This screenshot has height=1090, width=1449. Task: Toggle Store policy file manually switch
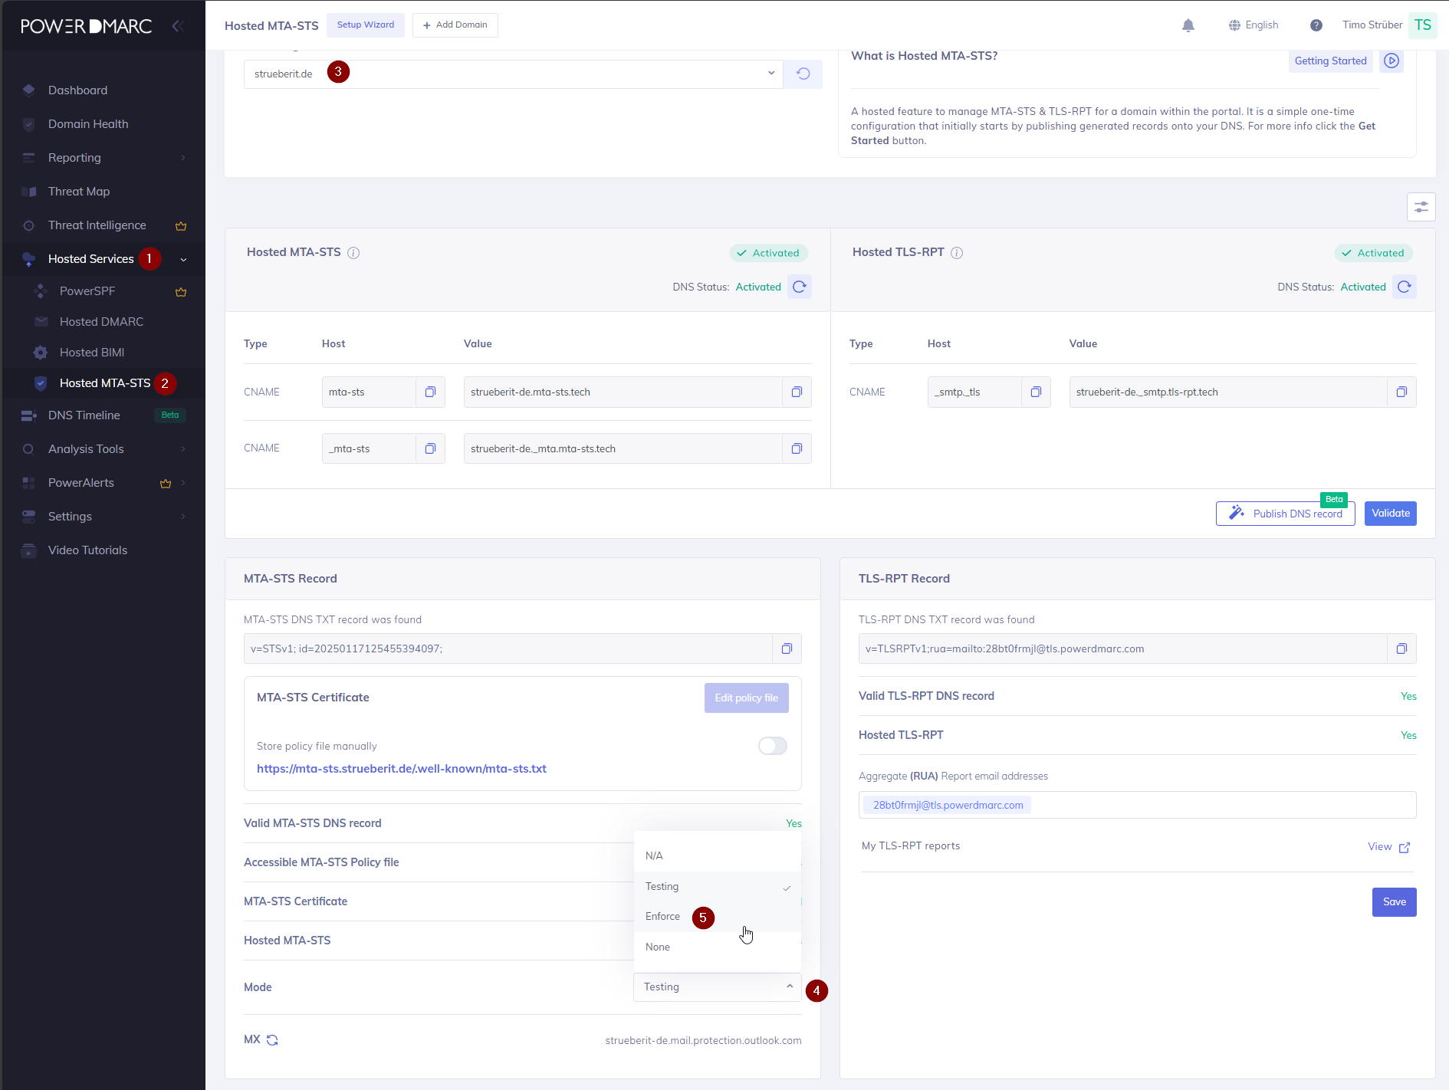click(772, 746)
